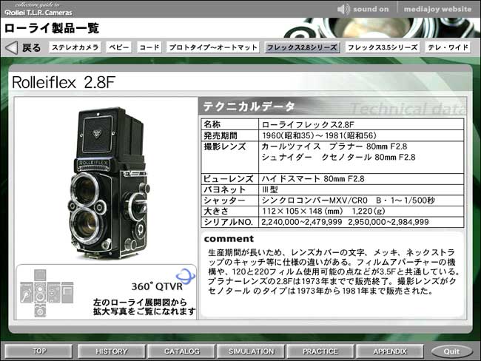Screen dimensions: 481x361
Task: Go to TOP section
Action: coord(38,351)
